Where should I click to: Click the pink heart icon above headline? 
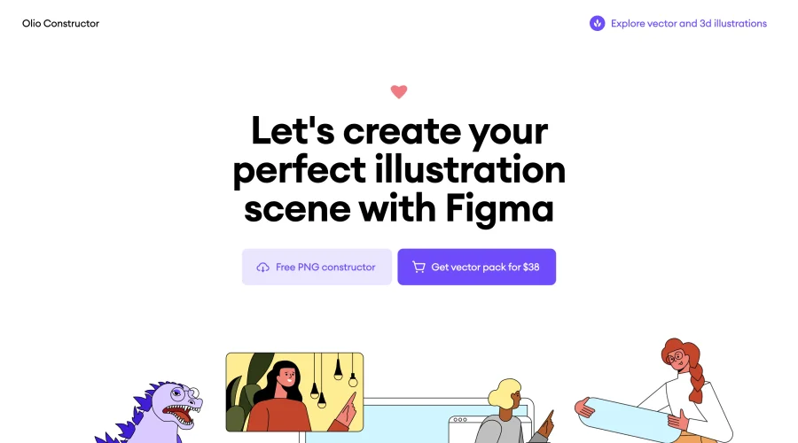(399, 91)
